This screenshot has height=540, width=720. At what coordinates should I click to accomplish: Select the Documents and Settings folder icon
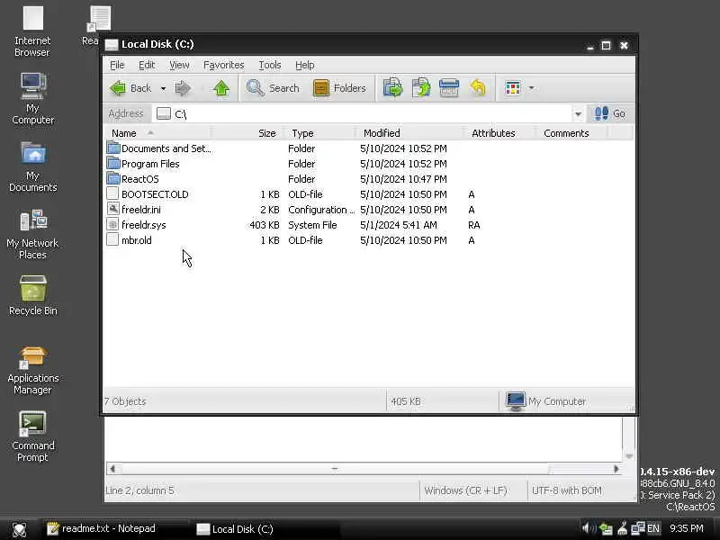pos(113,148)
